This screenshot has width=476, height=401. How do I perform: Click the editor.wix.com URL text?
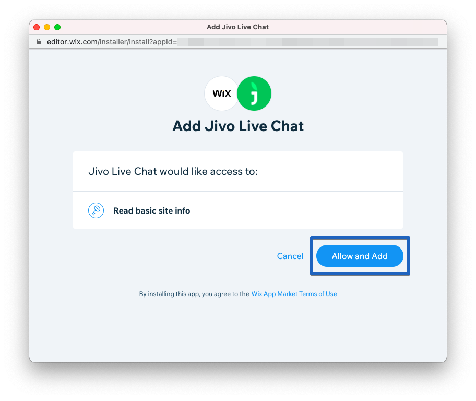point(112,42)
